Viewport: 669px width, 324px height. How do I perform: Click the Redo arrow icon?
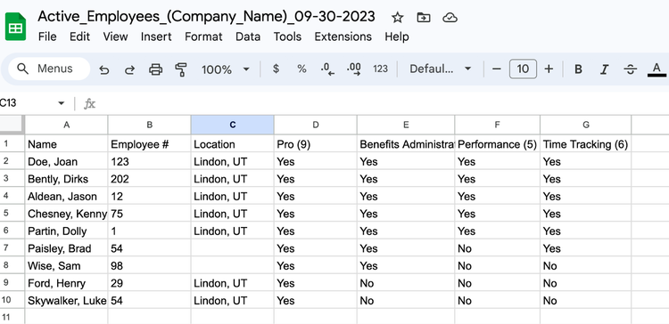pyautogui.click(x=129, y=69)
